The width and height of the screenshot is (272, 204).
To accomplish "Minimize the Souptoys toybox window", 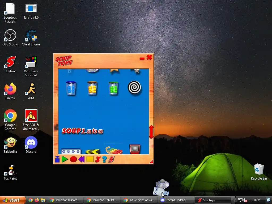I will 142,59.
